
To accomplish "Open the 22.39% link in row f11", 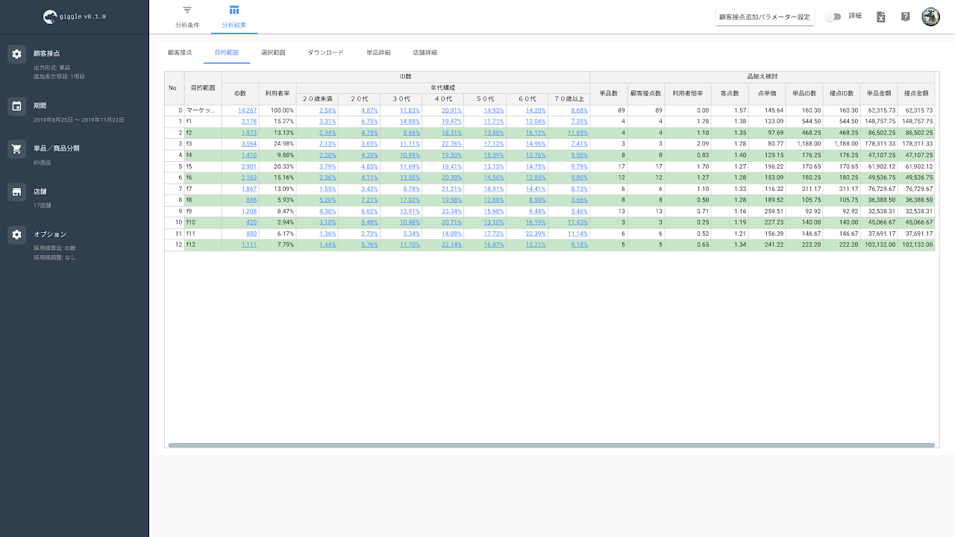I will pyautogui.click(x=536, y=233).
